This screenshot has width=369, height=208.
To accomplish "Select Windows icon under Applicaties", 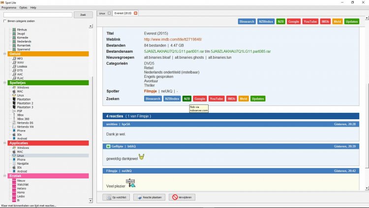I will click(14, 148).
